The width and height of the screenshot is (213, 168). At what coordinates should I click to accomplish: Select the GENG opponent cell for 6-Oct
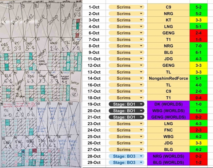[x=168, y=33]
